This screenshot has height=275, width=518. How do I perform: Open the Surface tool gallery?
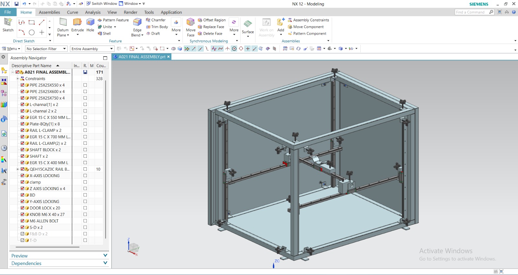point(248,24)
